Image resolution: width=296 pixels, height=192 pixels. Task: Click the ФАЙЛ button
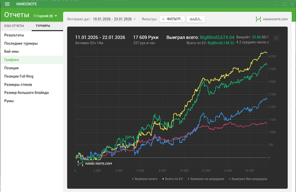click(x=196, y=19)
